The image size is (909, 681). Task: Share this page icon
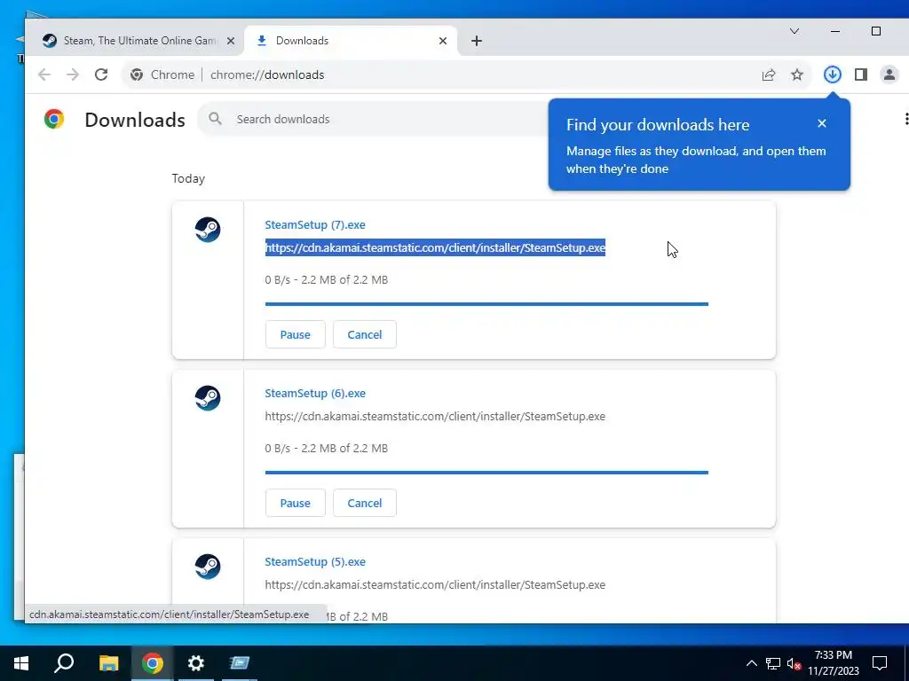click(769, 74)
